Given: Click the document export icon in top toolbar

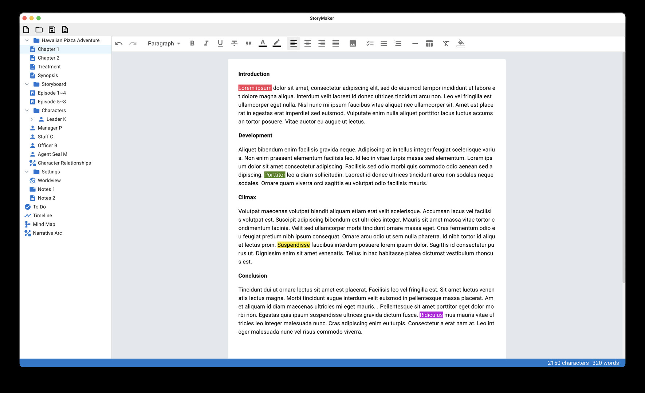Looking at the screenshot, I should pos(65,29).
